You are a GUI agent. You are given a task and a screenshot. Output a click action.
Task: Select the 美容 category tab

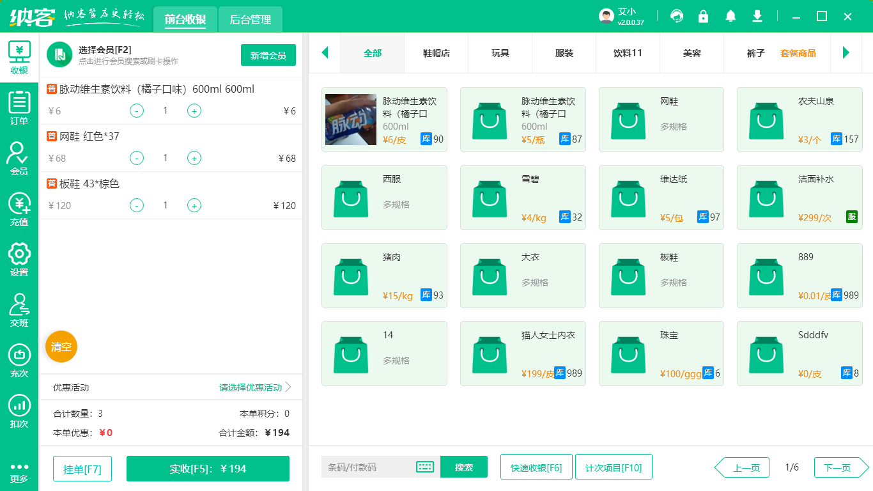coord(692,53)
